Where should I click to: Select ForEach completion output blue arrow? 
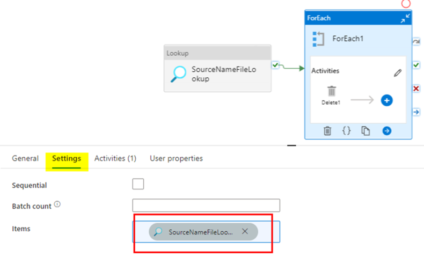[x=416, y=112]
